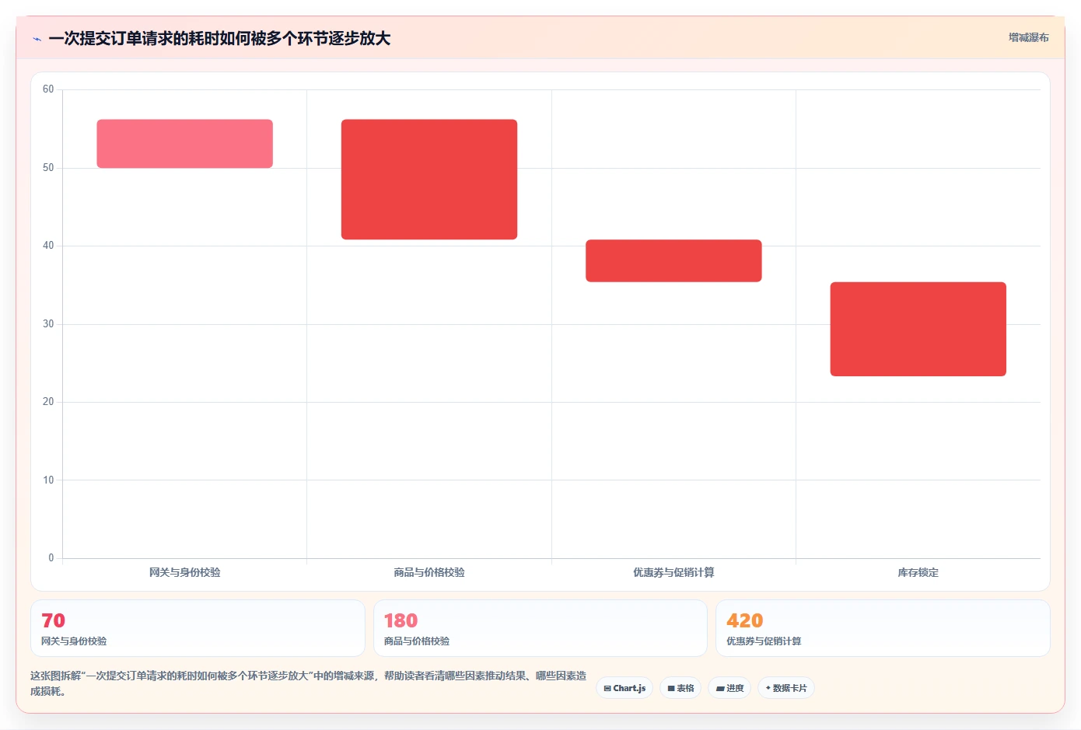Click the red bar for 商品与价格校验
The height and width of the screenshot is (730, 1081).
[429, 180]
